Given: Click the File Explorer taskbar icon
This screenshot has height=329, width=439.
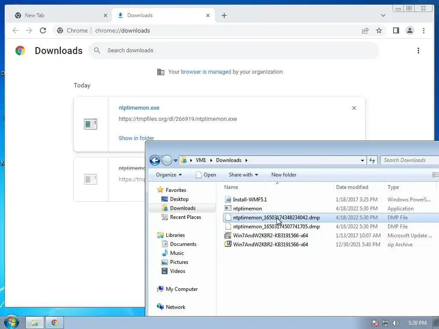Looking at the screenshot, I should [x=35, y=323].
